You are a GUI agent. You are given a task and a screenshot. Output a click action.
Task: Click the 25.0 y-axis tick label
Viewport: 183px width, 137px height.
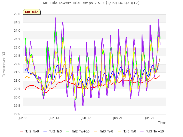(17, 14)
